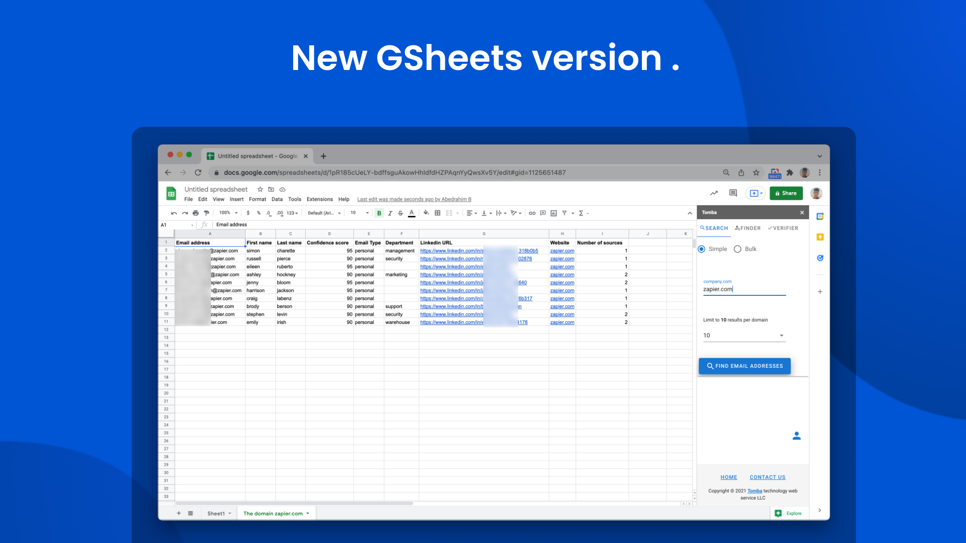Click the move to folder icon

[271, 189]
